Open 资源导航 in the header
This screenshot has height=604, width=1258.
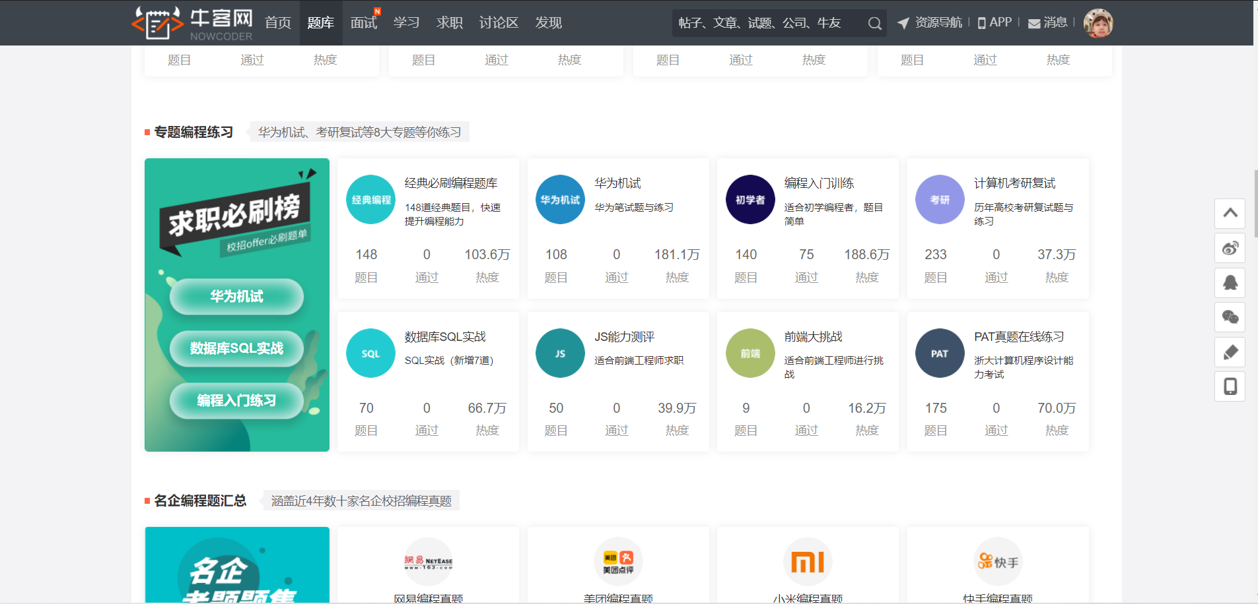[930, 22]
